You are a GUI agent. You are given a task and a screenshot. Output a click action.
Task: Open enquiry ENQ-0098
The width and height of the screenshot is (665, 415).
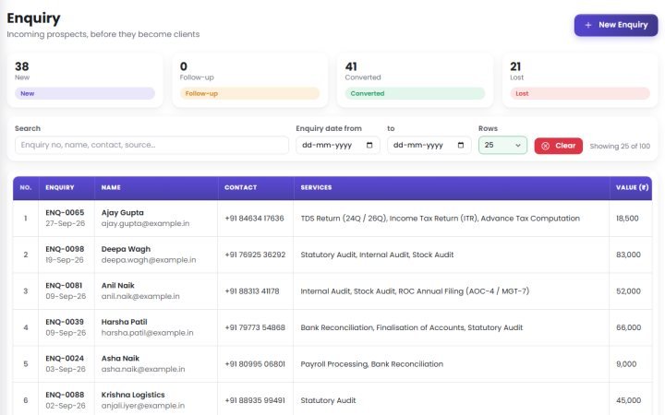coord(65,249)
